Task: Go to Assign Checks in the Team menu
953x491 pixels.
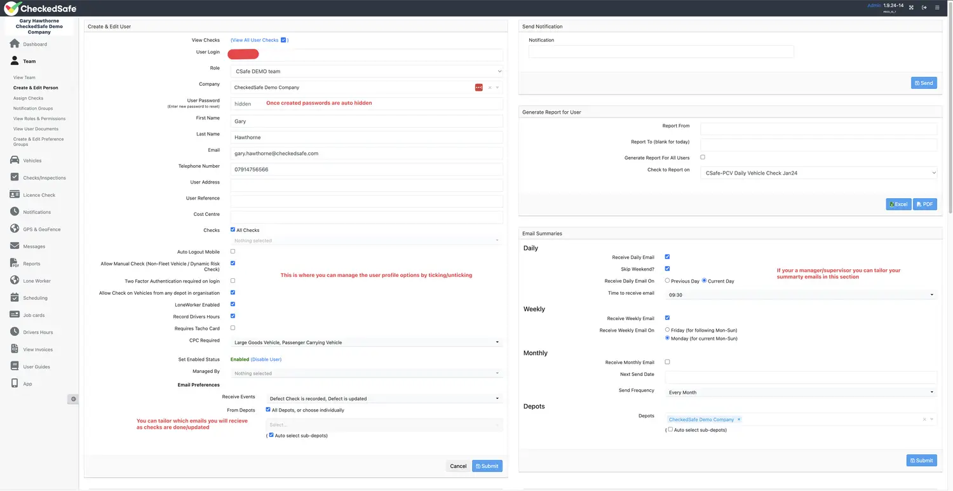Action: (28, 98)
